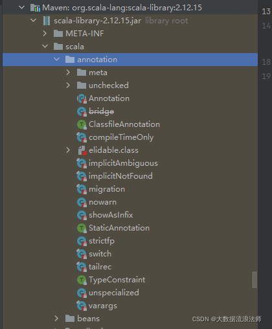Select the beans package
The image size is (272, 329).
[89, 319]
